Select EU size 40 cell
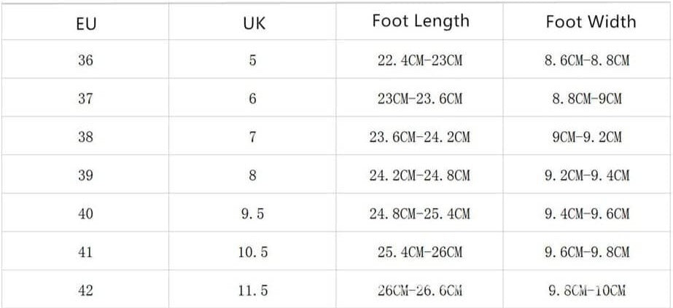Viewport: 673px width, 308px height. (x=85, y=214)
